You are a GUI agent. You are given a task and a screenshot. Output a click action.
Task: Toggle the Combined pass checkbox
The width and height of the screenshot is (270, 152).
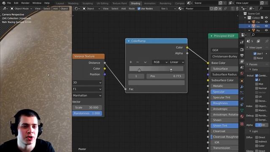tap(256, 76)
